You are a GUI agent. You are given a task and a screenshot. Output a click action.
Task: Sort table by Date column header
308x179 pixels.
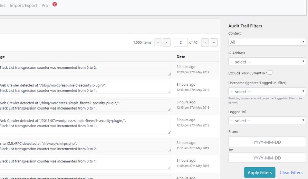tap(181, 57)
